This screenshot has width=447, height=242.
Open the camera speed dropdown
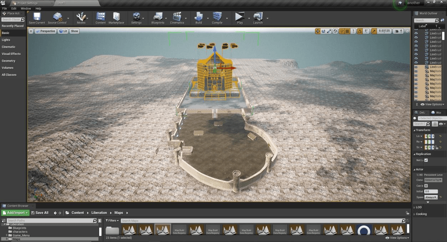click(398, 31)
